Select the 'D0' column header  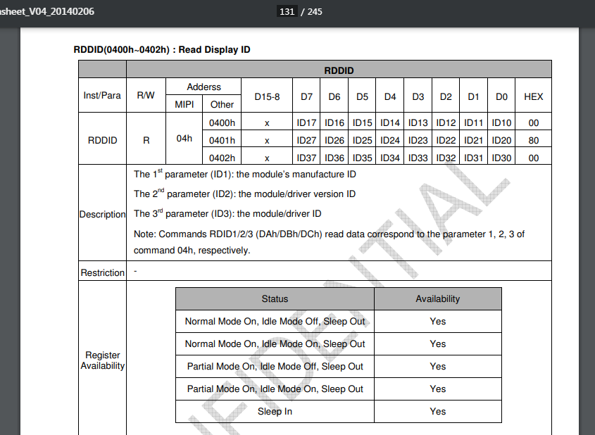pyautogui.click(x=501, y=96)
